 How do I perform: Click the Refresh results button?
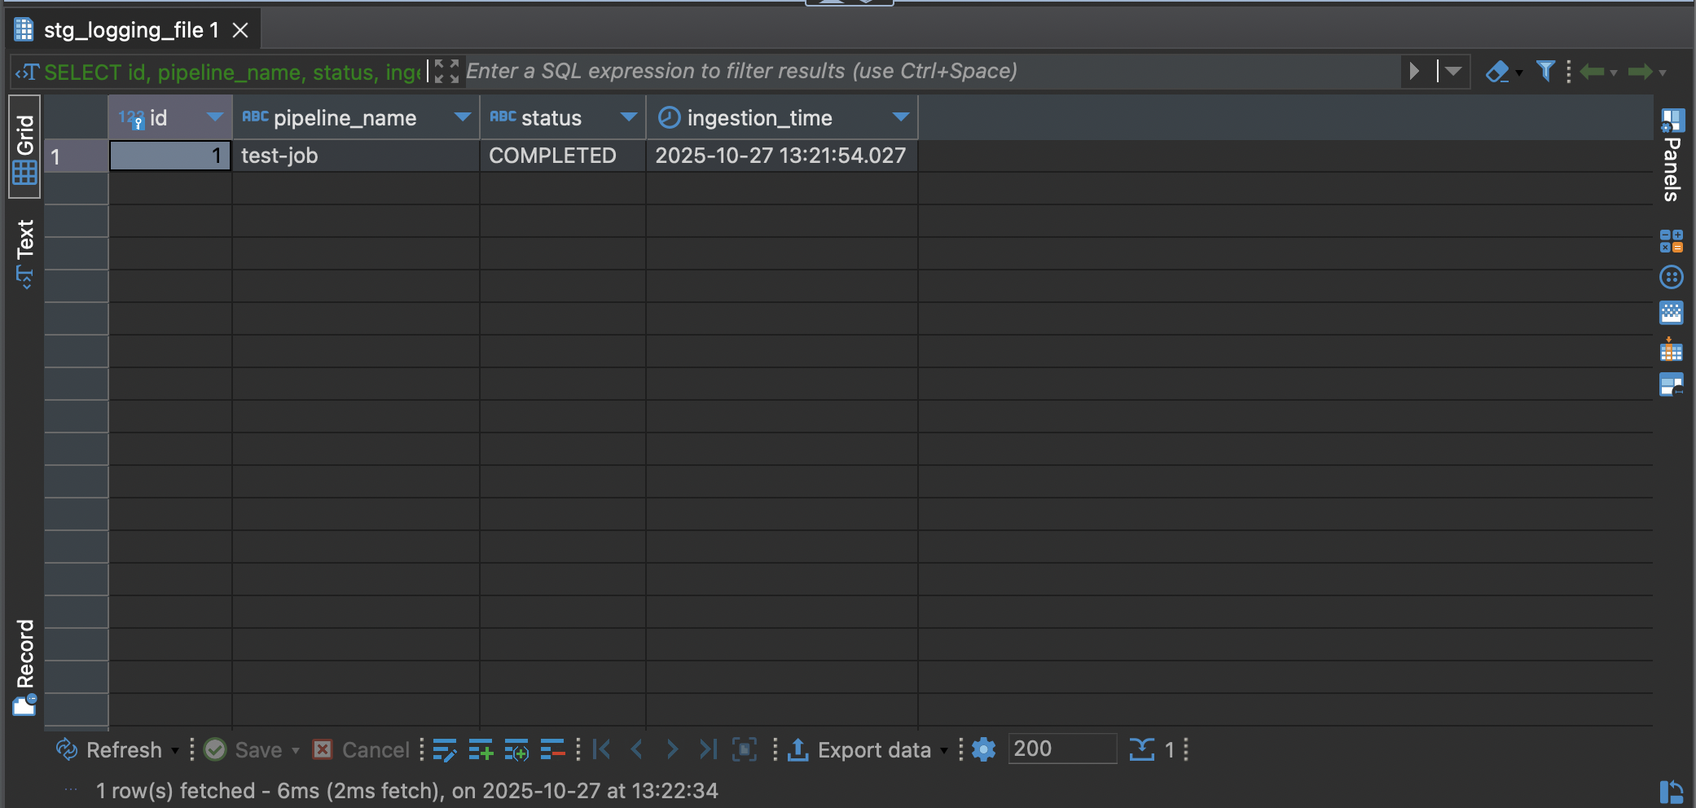[x=110, y=749]
